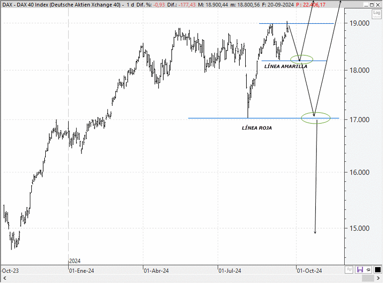Click the Oct-23 date axis label
The width and height of the screenshot is (383, 283).
10,271
